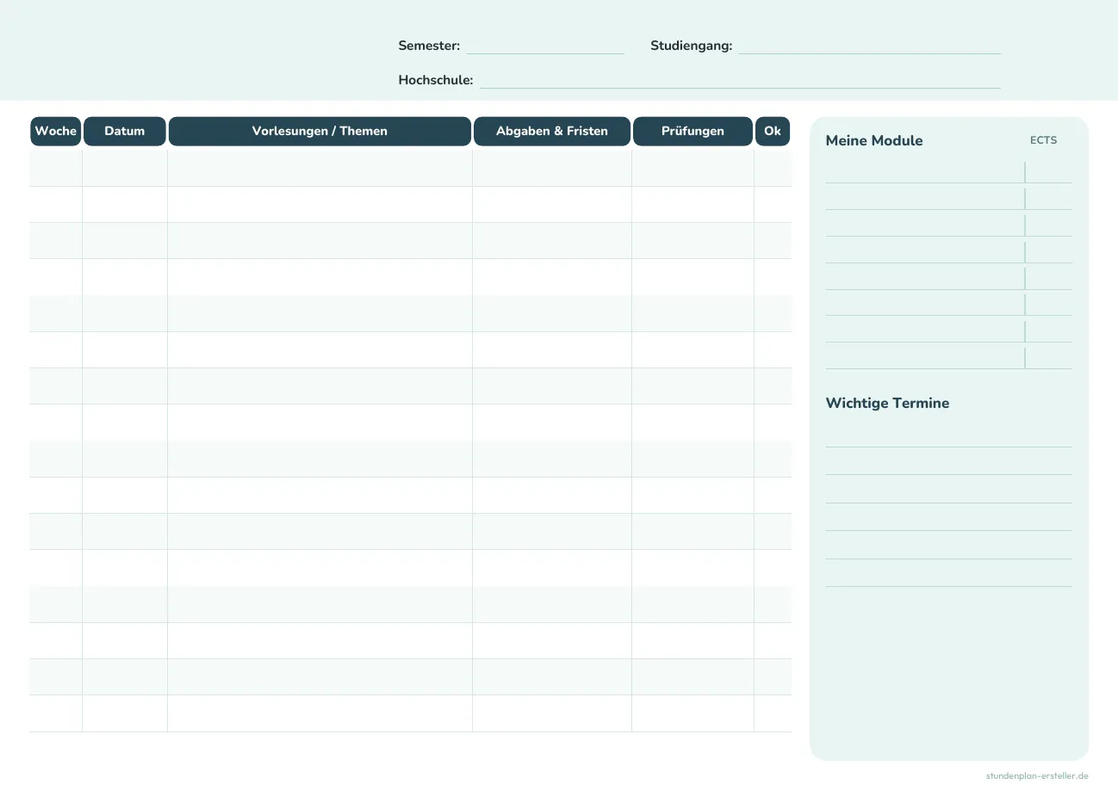Select the Woche column header

pos(56,132)
